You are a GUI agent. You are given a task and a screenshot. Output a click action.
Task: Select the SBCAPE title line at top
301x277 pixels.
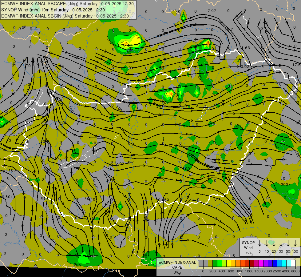(x=67, y=4)
